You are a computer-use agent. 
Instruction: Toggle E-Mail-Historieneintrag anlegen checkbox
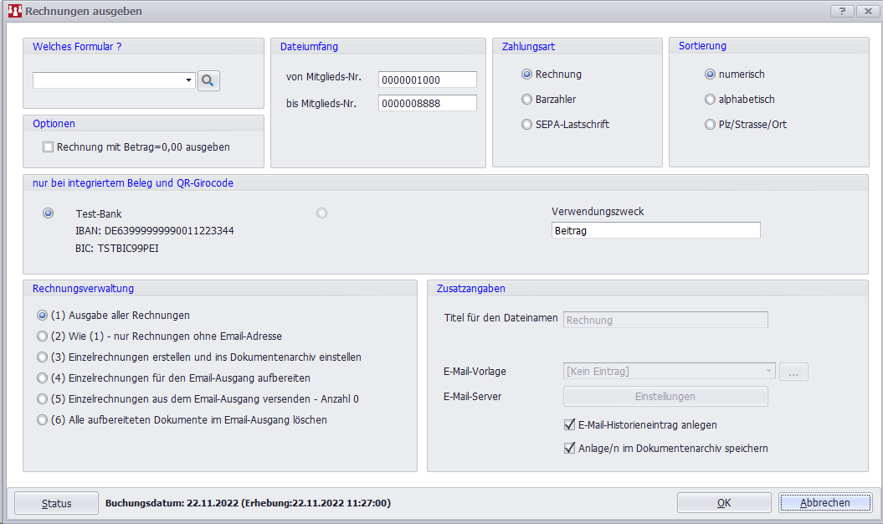point(570,425)
